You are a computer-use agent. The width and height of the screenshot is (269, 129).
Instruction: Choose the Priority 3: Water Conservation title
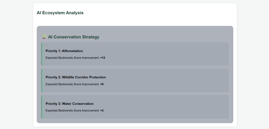(x=69, y=104)
